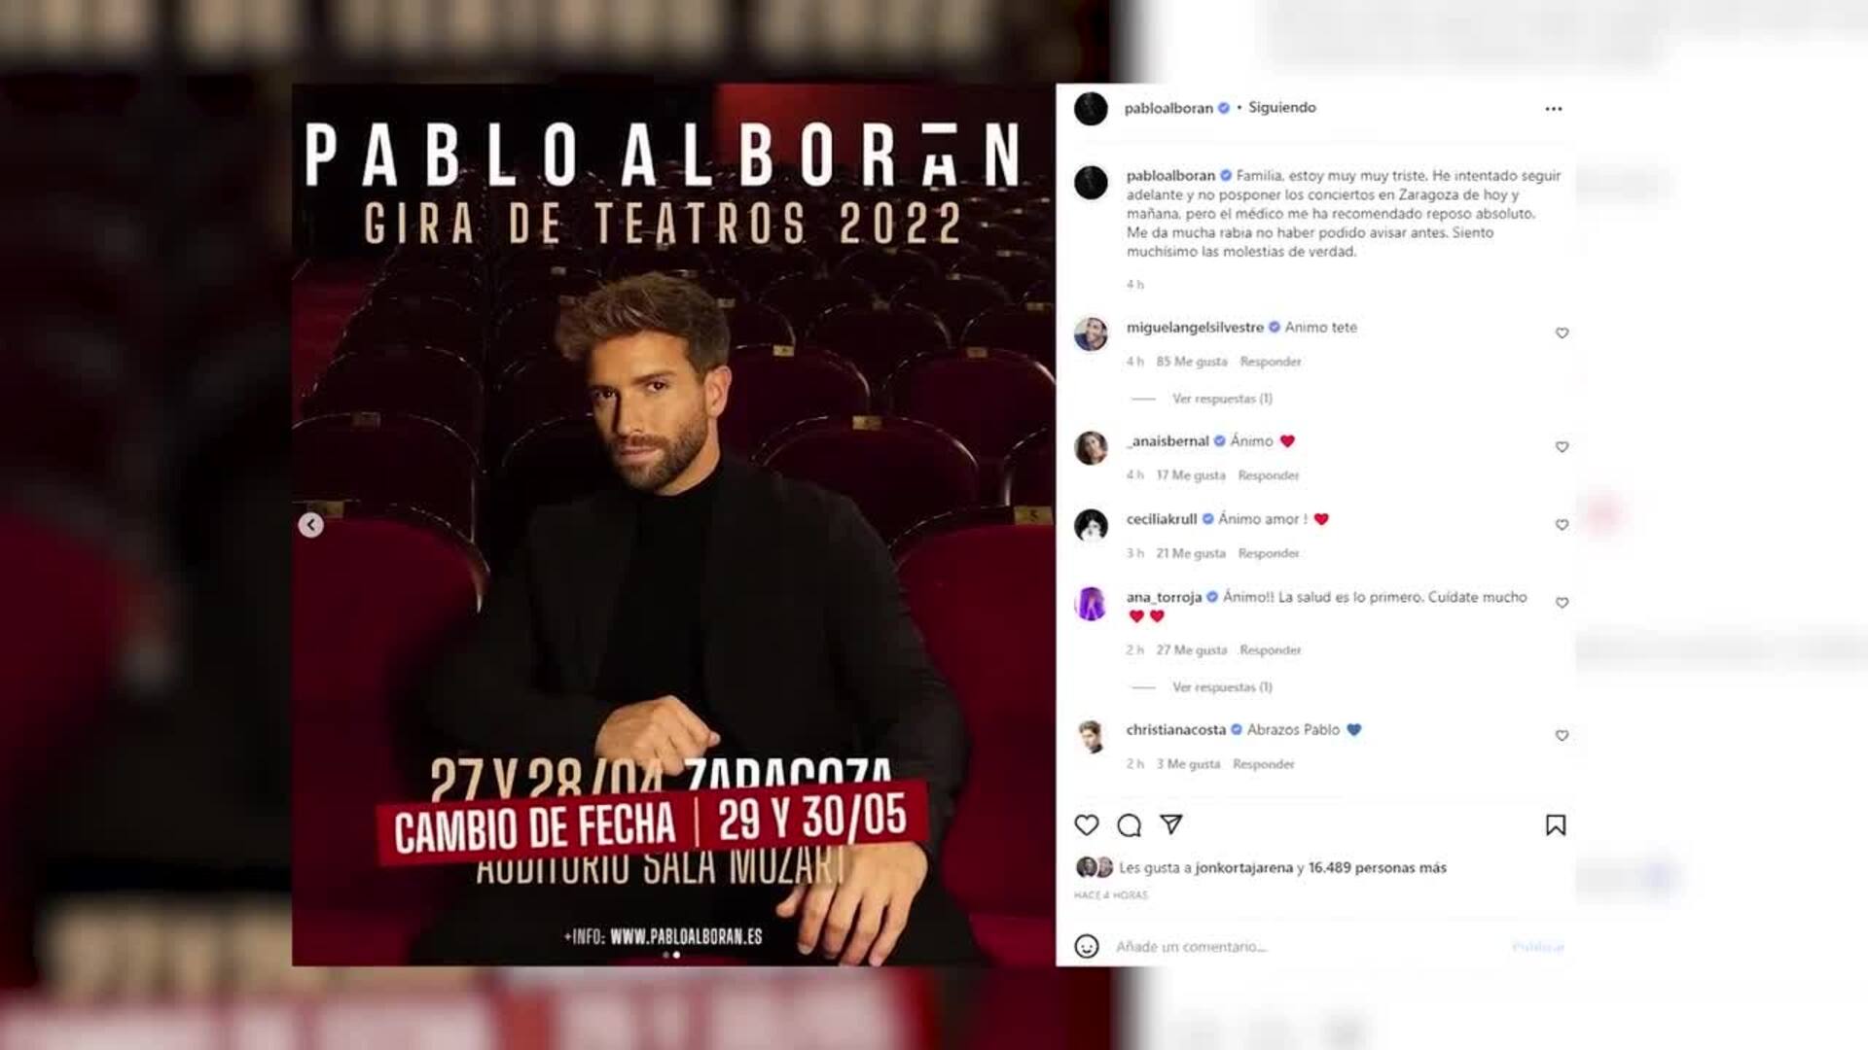Open jonkortajarena's profile link

tap(1243, 867)
